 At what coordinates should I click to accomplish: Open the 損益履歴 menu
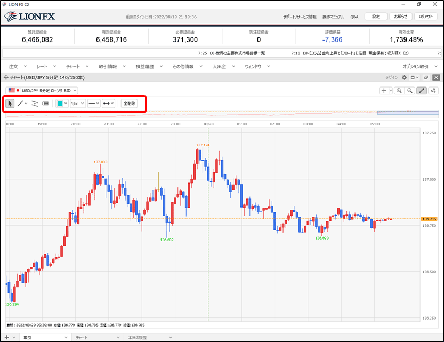pyautogui.click(x=149, y=66)
